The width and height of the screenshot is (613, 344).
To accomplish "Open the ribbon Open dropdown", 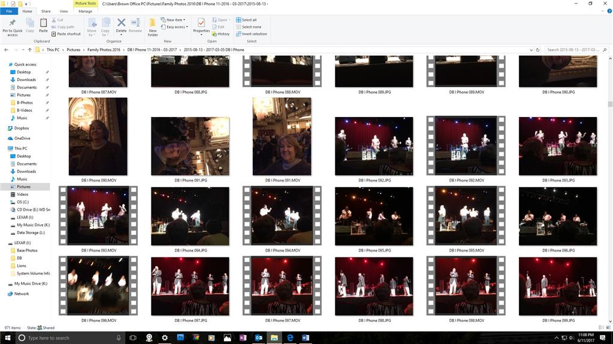I will click(x=221, y=20).
